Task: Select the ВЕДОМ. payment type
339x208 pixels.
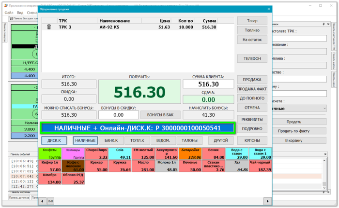Action: [x=163, y=140]
